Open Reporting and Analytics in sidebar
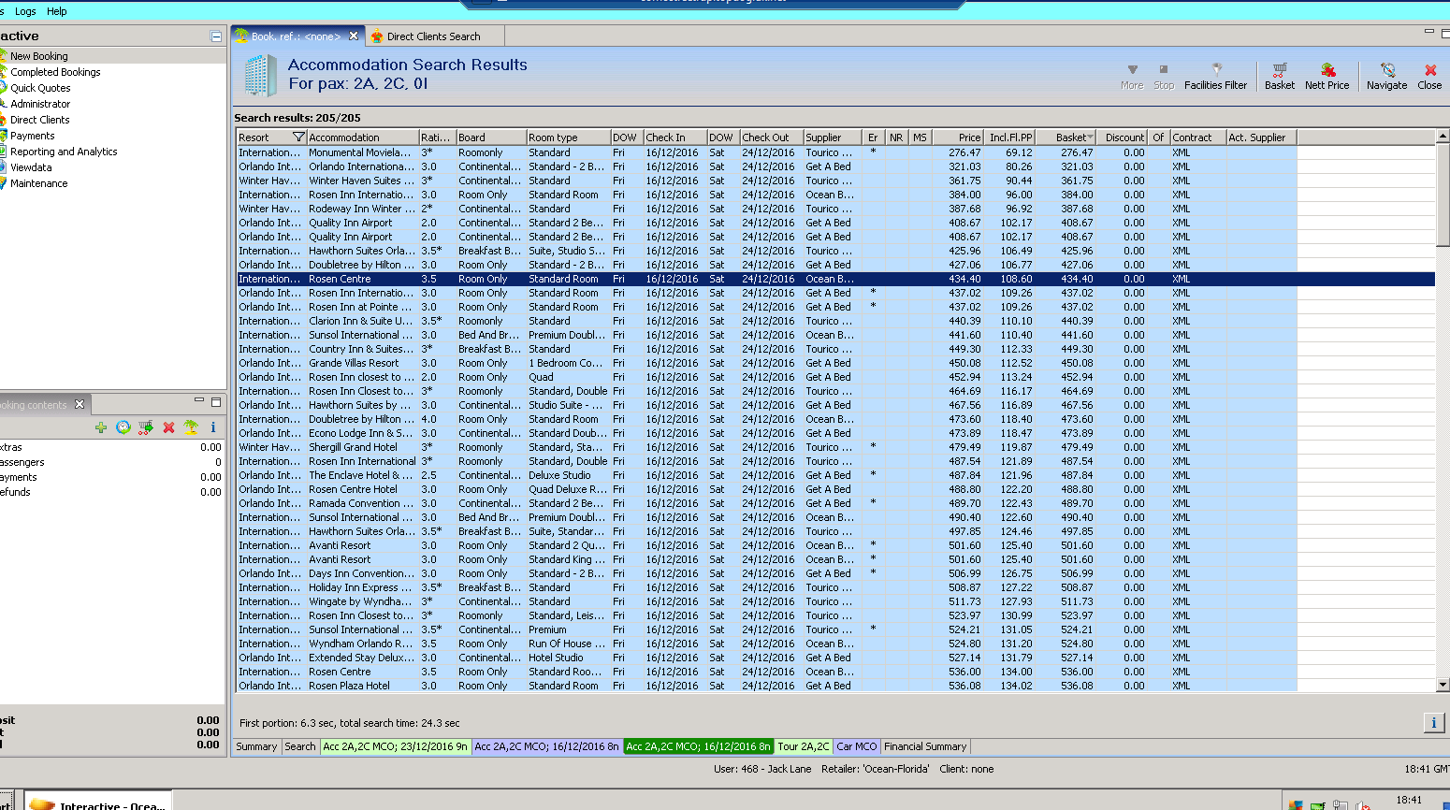Image resolution: width=1450 pixels, height=810 pixels. pos(64,152)
